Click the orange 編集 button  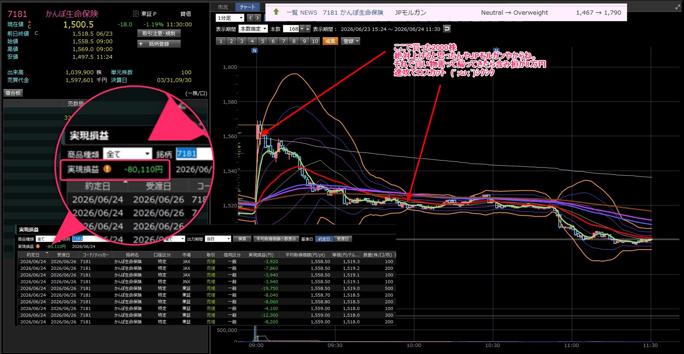(x=330, y=41)
